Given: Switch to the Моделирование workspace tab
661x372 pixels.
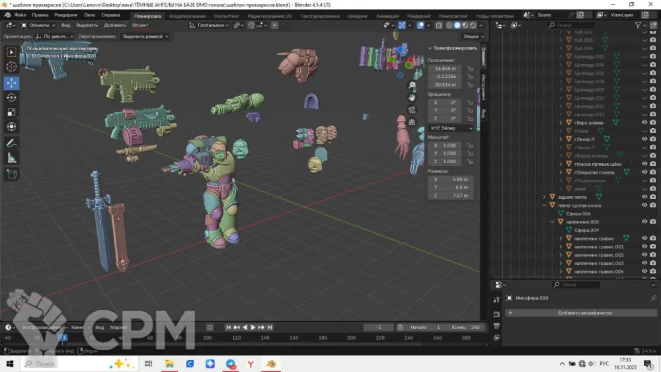Looking at the screenshot, I should pyautogui.click(x=187, y=16).
